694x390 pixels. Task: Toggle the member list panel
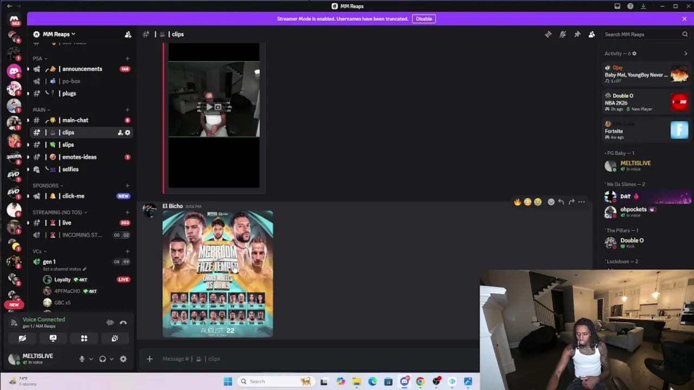(x=592, y=34)
